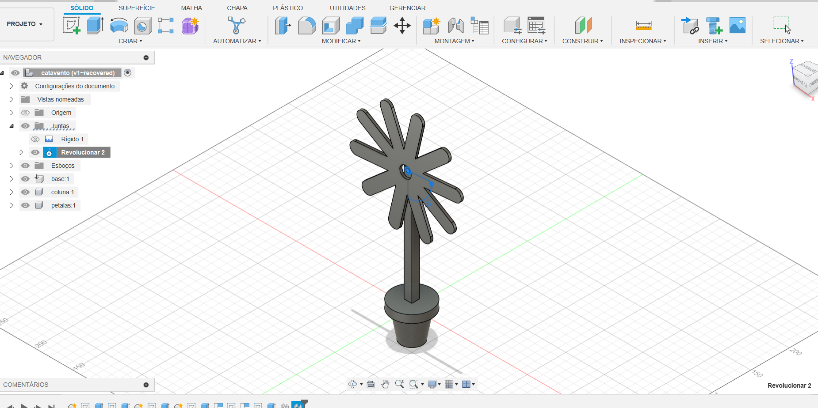Viewport: 818px width, 408px height.
Task: Click the Measure ruler icon
Action: coord(643,26)
